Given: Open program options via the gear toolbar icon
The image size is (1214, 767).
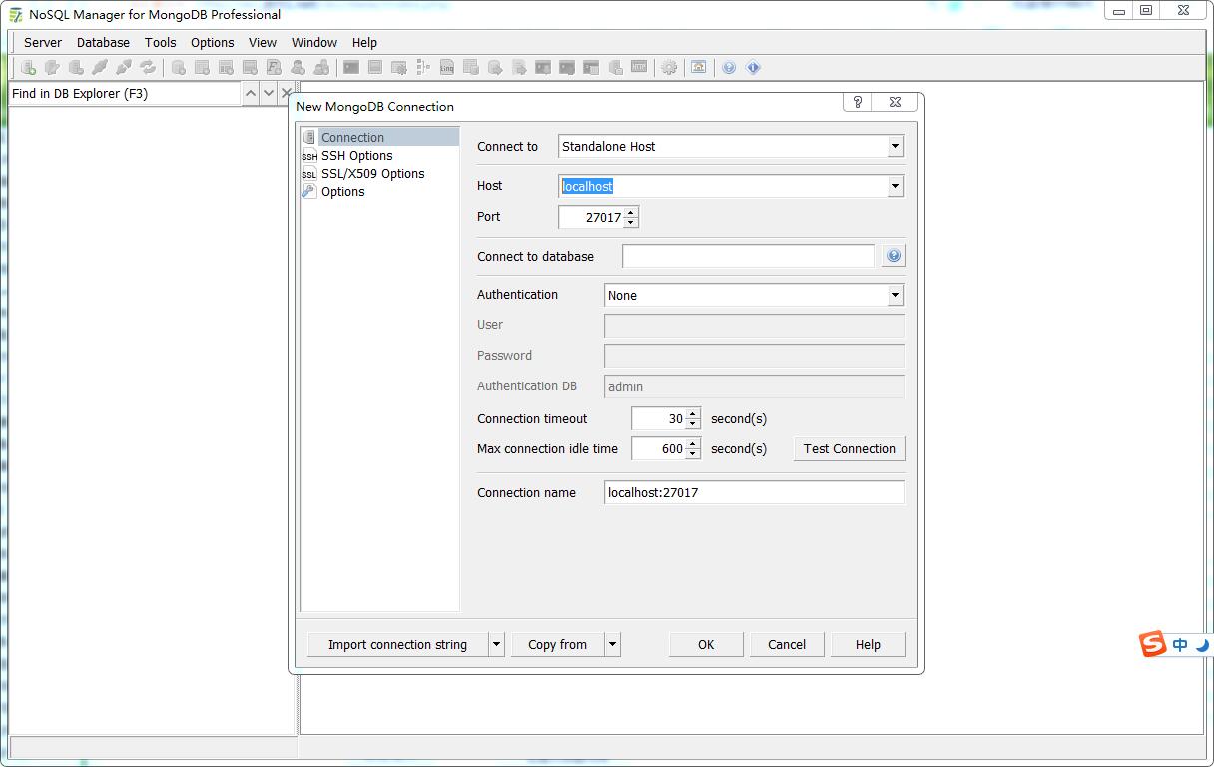Looking at the screenshot, I should pos(669,67).
